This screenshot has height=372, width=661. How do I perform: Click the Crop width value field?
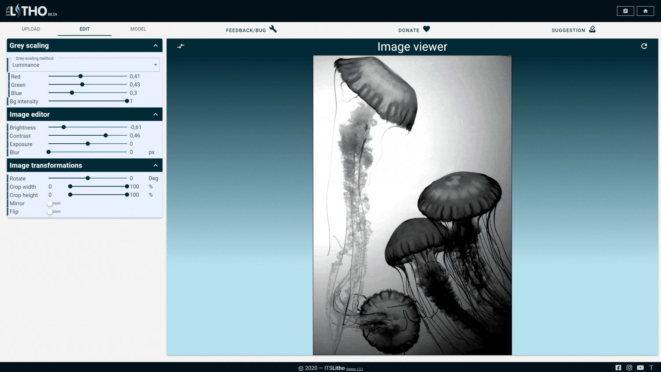point(50,186)
